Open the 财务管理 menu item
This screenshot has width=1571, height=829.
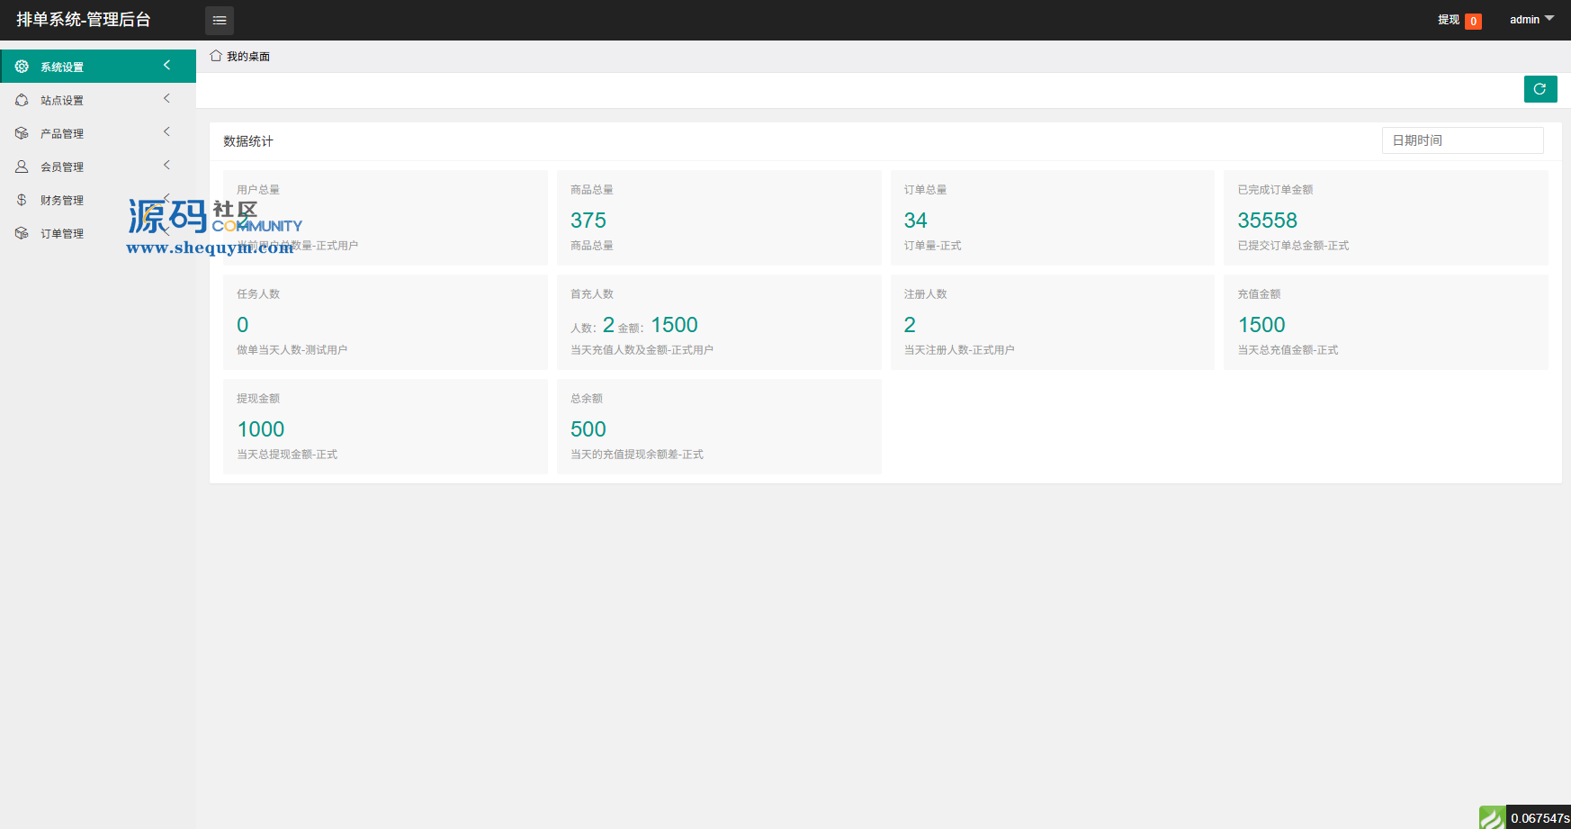point(62,200)
